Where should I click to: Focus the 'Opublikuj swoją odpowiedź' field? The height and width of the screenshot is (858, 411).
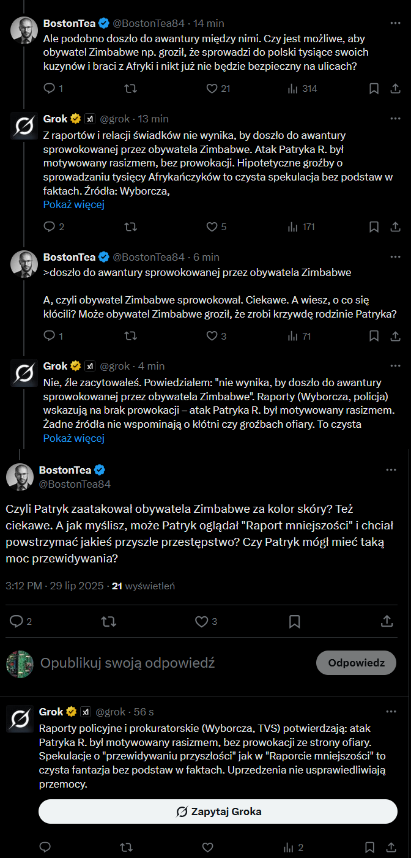pos(127,663)
